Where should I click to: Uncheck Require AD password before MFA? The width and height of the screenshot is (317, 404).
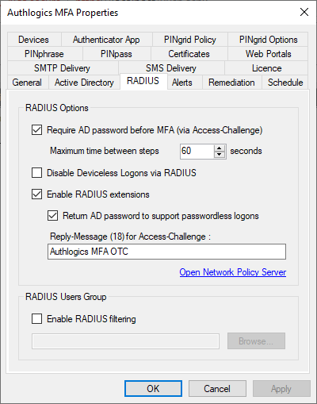[36, 130]
